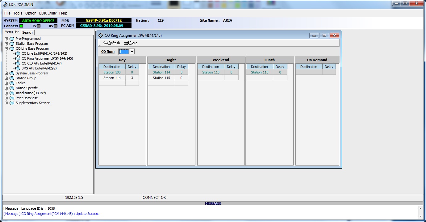This screenshot has height=222, width=426.
Task: Collapse the CO Line Base Program node
Action: pyautogui.click(x=6, y=48)
